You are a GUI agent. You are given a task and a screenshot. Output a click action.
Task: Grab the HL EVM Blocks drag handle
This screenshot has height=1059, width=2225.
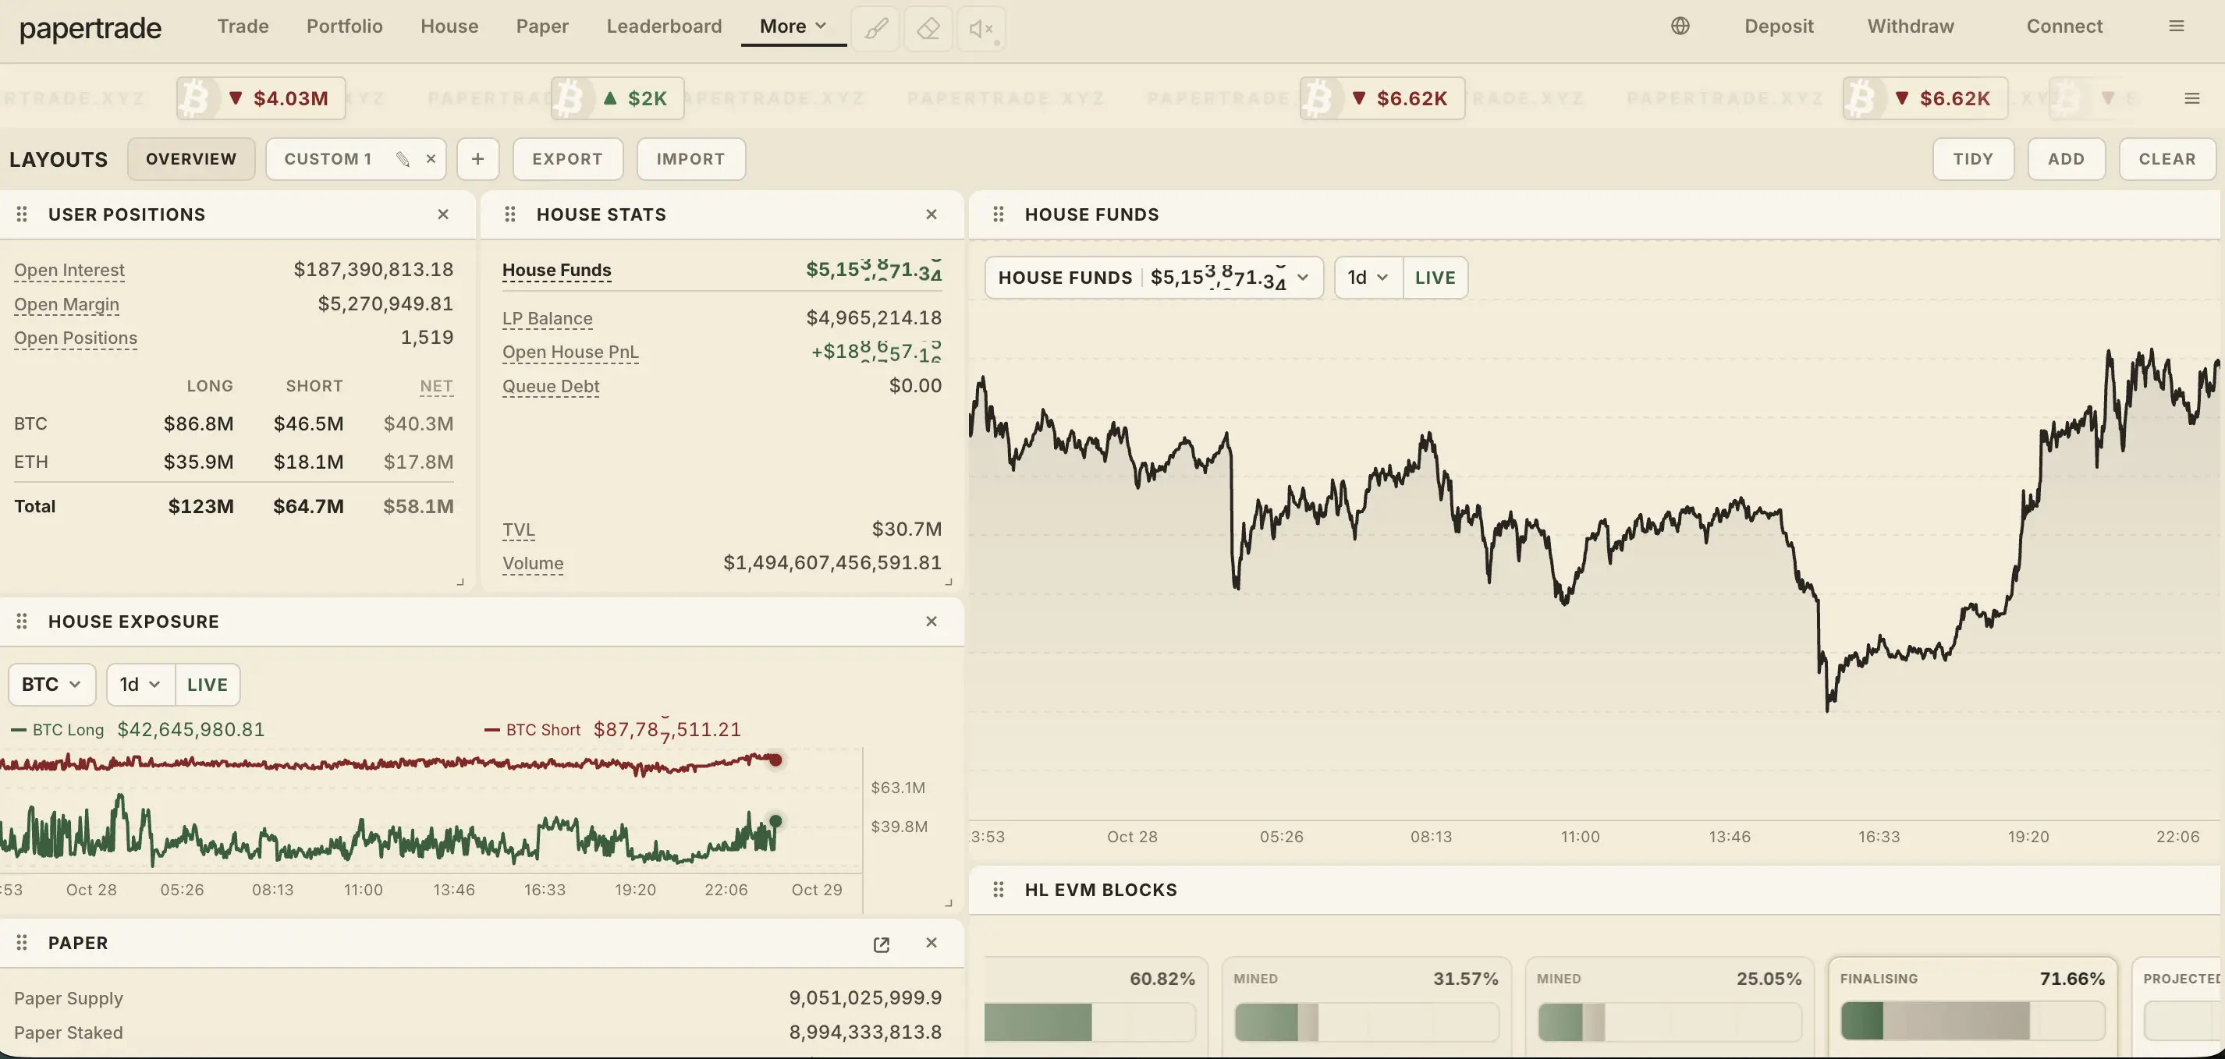[999, 890]
